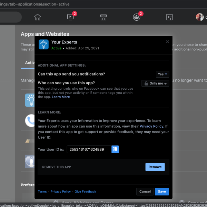Click the Facebook search box
207x207 pixels.
click(x=11, y=17)
